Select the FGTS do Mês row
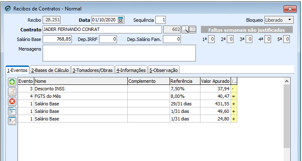302x161 pixels. tap(127, 96)
